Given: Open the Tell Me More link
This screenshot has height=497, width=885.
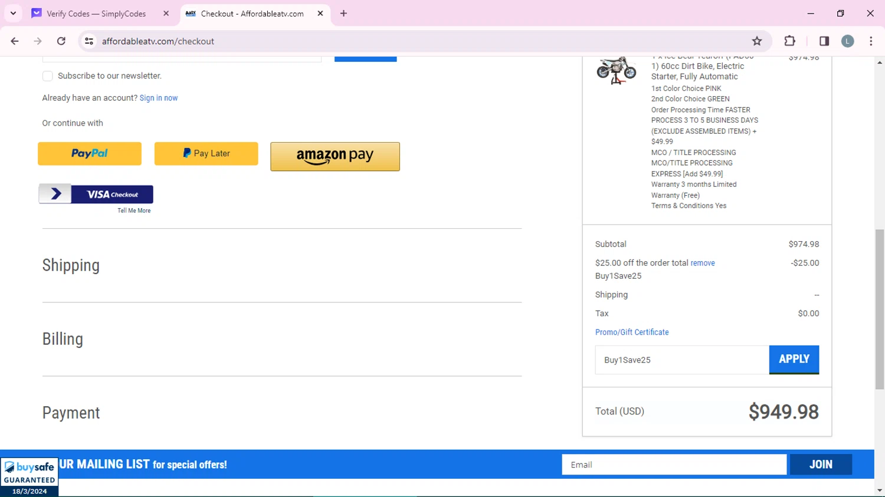Looking at the screenshot, I should coord(134,210).
